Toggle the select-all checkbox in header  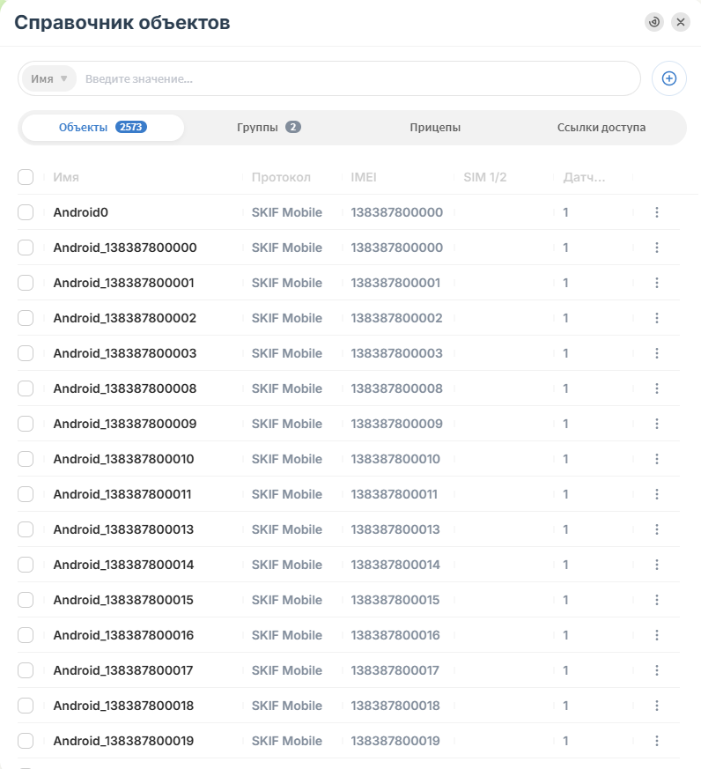click(x=26, y=177)
